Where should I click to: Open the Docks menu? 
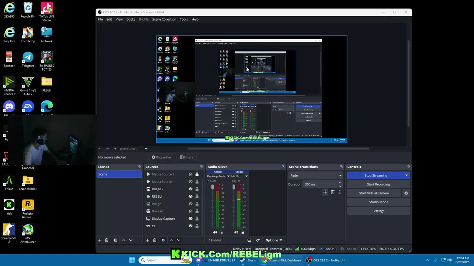click(x=131, y=19)
